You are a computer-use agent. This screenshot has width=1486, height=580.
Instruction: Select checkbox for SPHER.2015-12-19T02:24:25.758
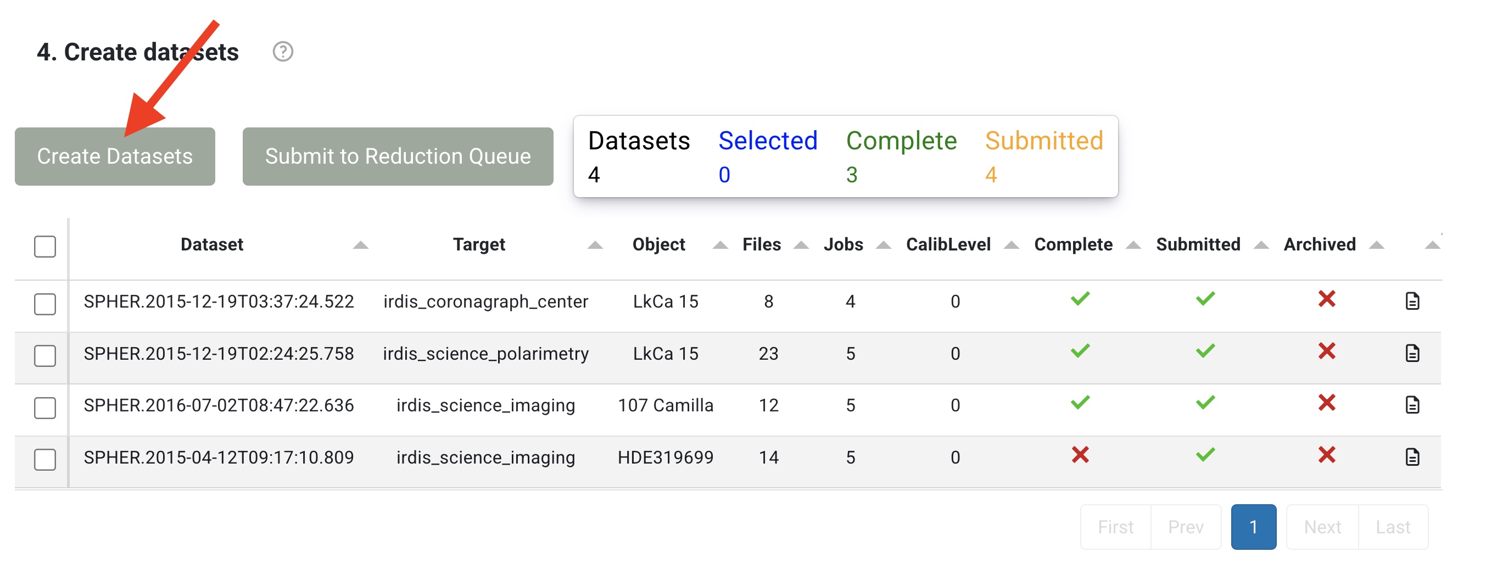pyautogui.click(x=45, y=356)
